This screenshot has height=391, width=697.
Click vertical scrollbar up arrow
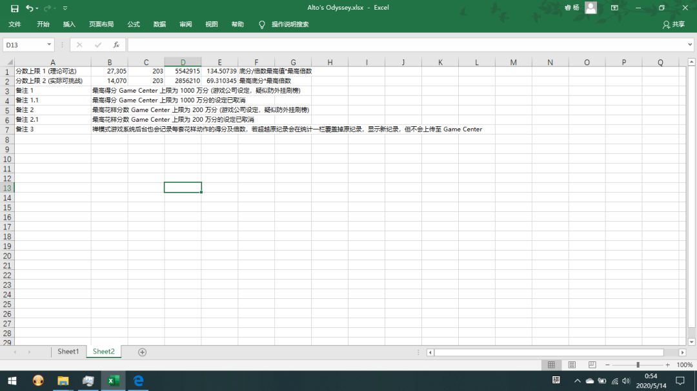point(691,62)
